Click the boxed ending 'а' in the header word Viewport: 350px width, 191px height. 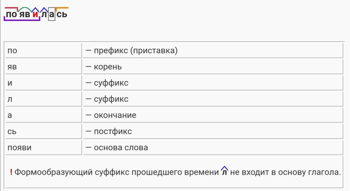[x=52, y=14]
